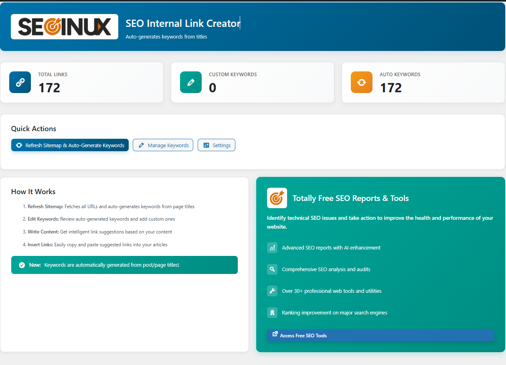506x365 pixels.
Task: Click the SEO Internal Link Creator title field
Action: click(182, 23)
